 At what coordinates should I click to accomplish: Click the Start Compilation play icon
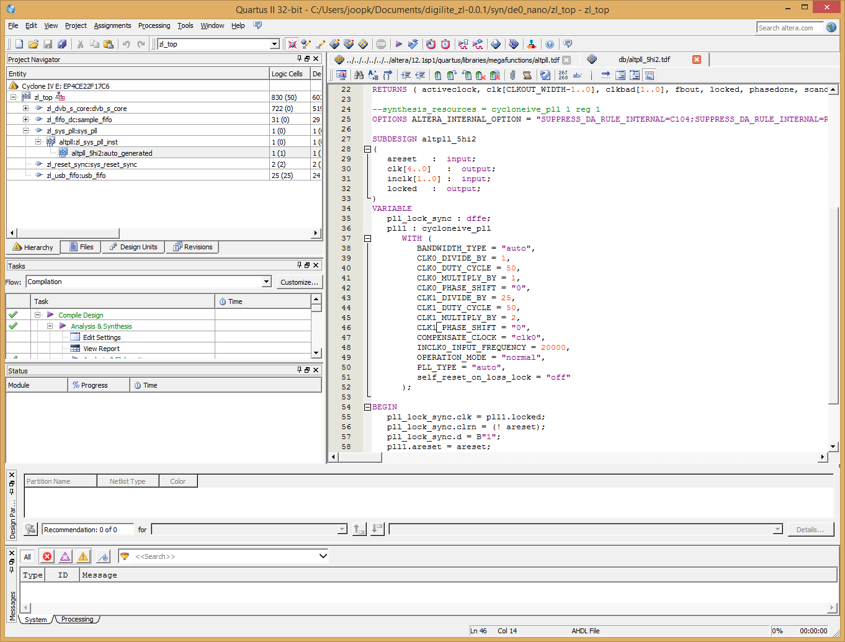(398, 44)
